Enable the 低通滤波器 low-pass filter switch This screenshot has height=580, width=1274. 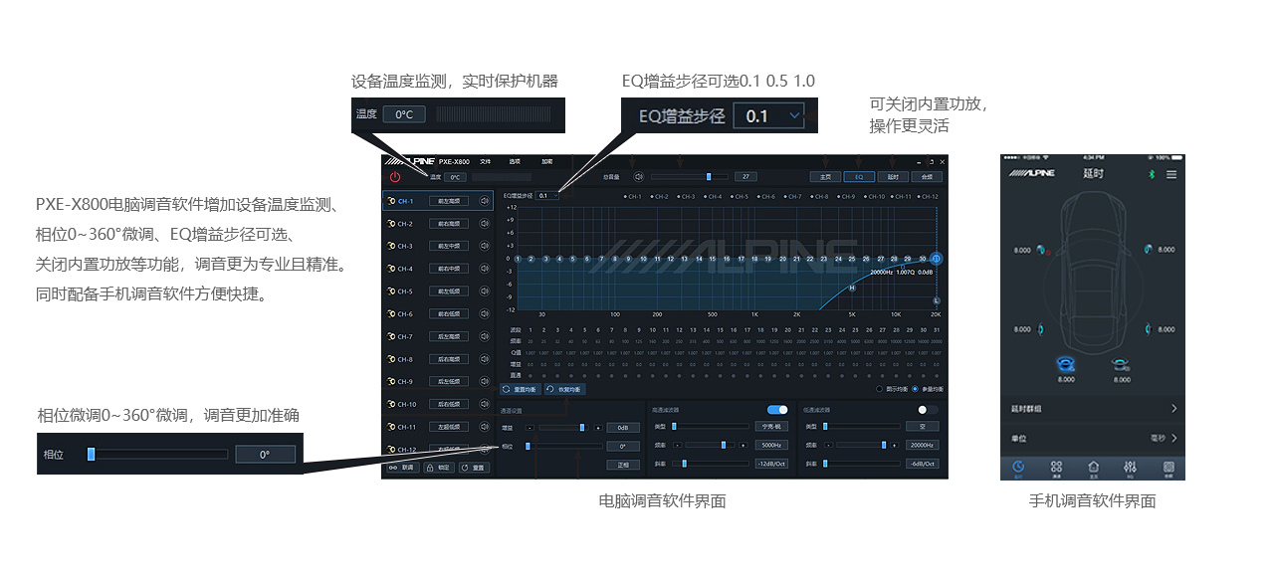(928, 410)
